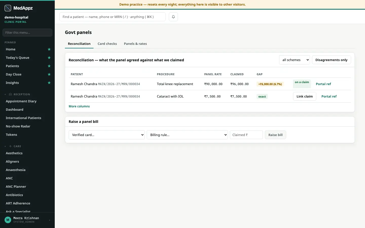The height and width of the screenshot is (228, 365).
Task: Click the Care section plus icon
Action: click(x=10, y=146)
